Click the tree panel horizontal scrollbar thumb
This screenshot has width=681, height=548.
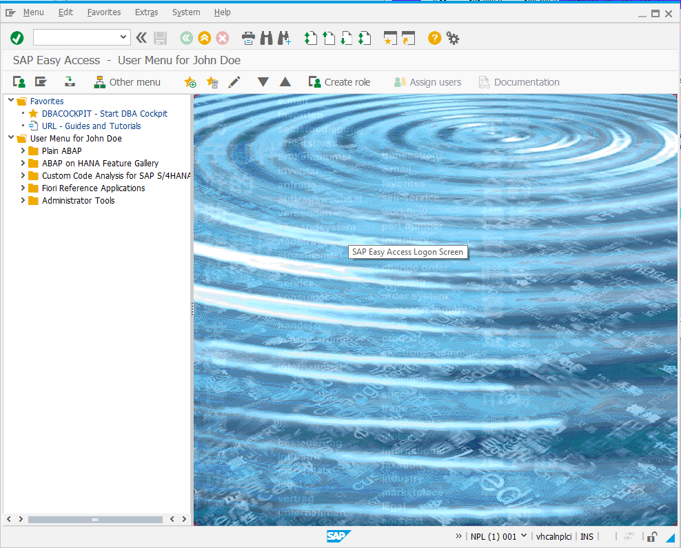pos(95,519)
